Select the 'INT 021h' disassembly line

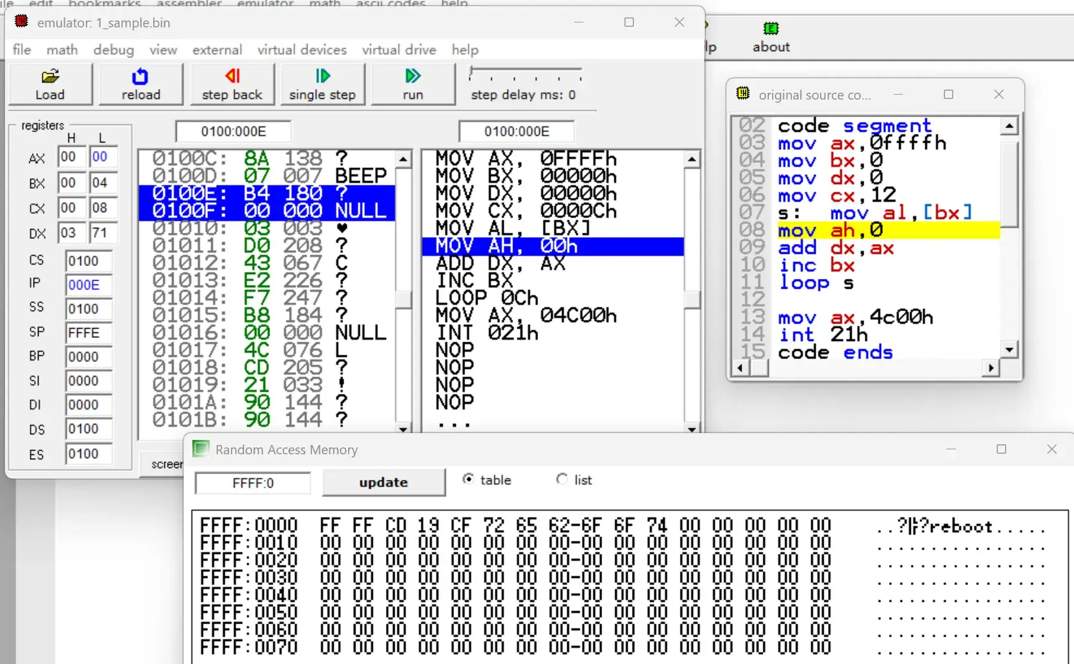coord(552,334)
